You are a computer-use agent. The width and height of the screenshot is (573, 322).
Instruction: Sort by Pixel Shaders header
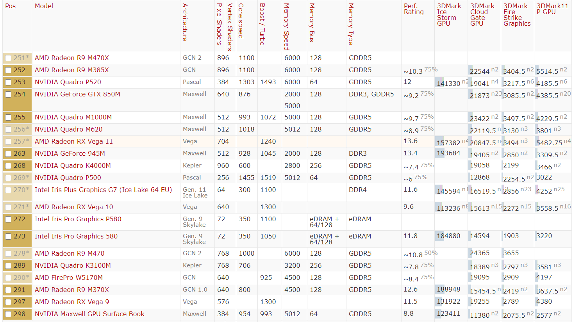220,24
